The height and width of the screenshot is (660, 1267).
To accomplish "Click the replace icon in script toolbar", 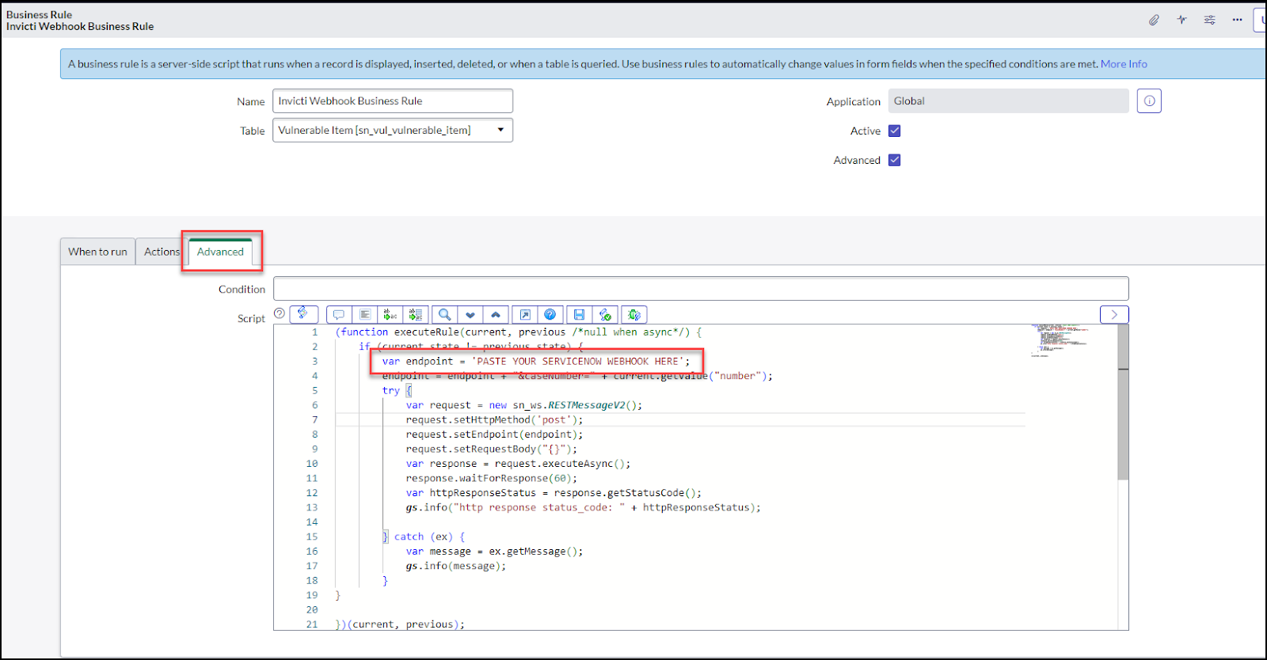I will click(390, 314).
